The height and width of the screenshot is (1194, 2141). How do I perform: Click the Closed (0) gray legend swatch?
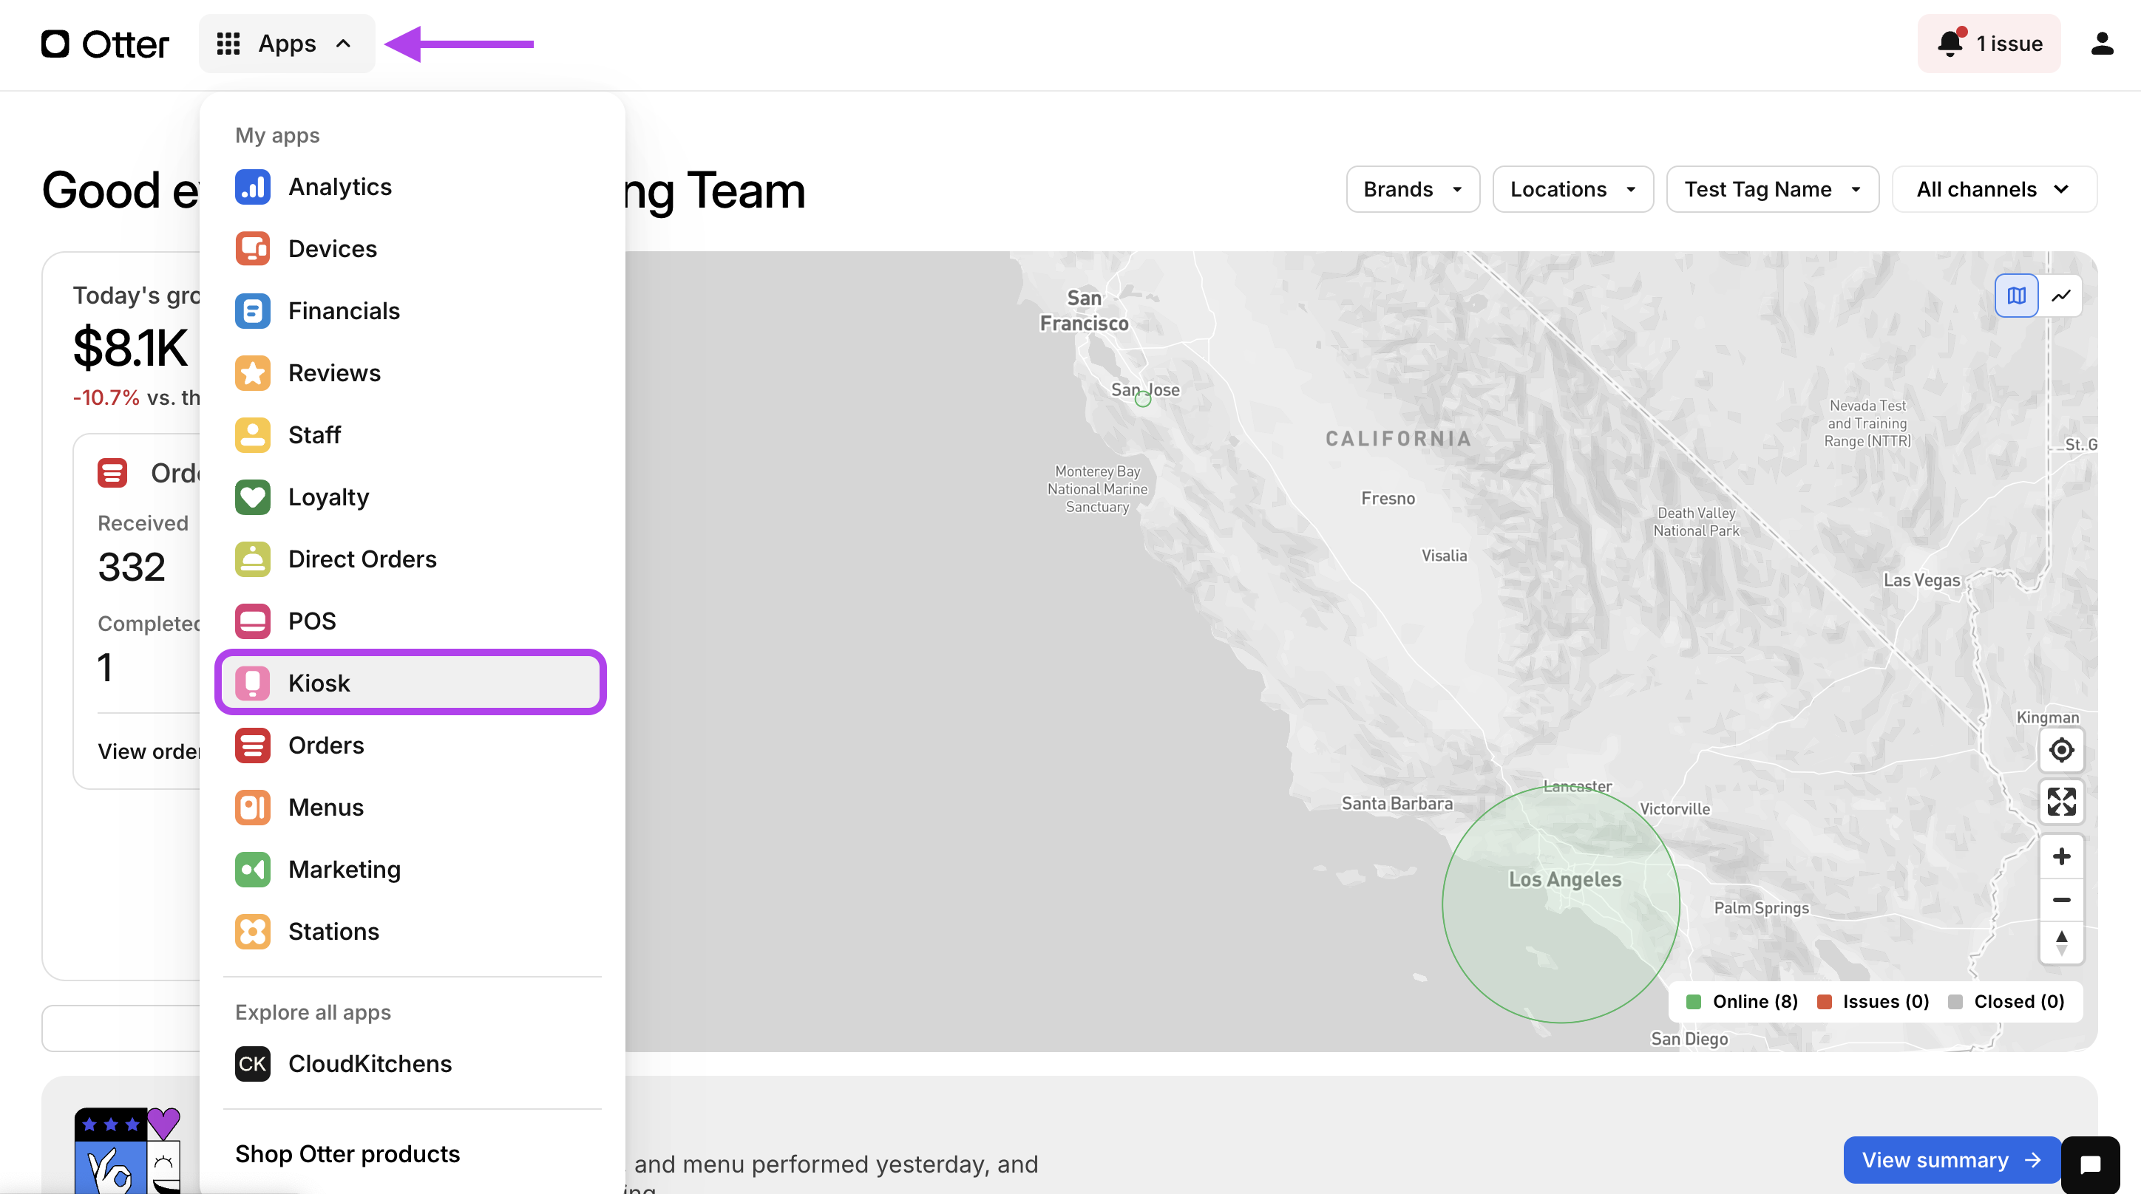click(1955, 1002)
